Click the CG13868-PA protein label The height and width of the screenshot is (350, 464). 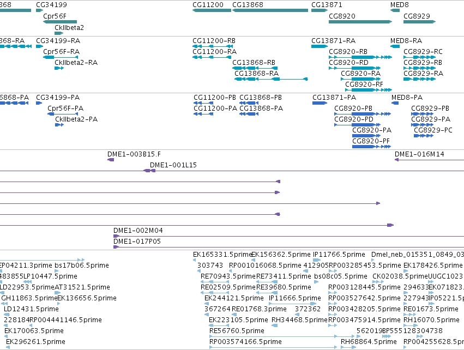click(261, 108)
